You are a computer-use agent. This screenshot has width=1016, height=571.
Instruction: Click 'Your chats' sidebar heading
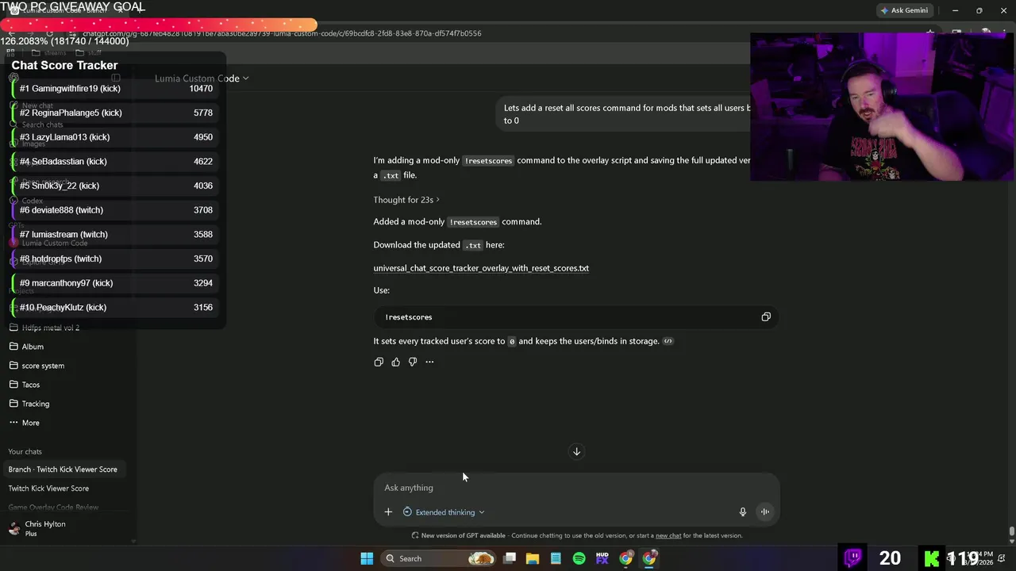(25, 452)
